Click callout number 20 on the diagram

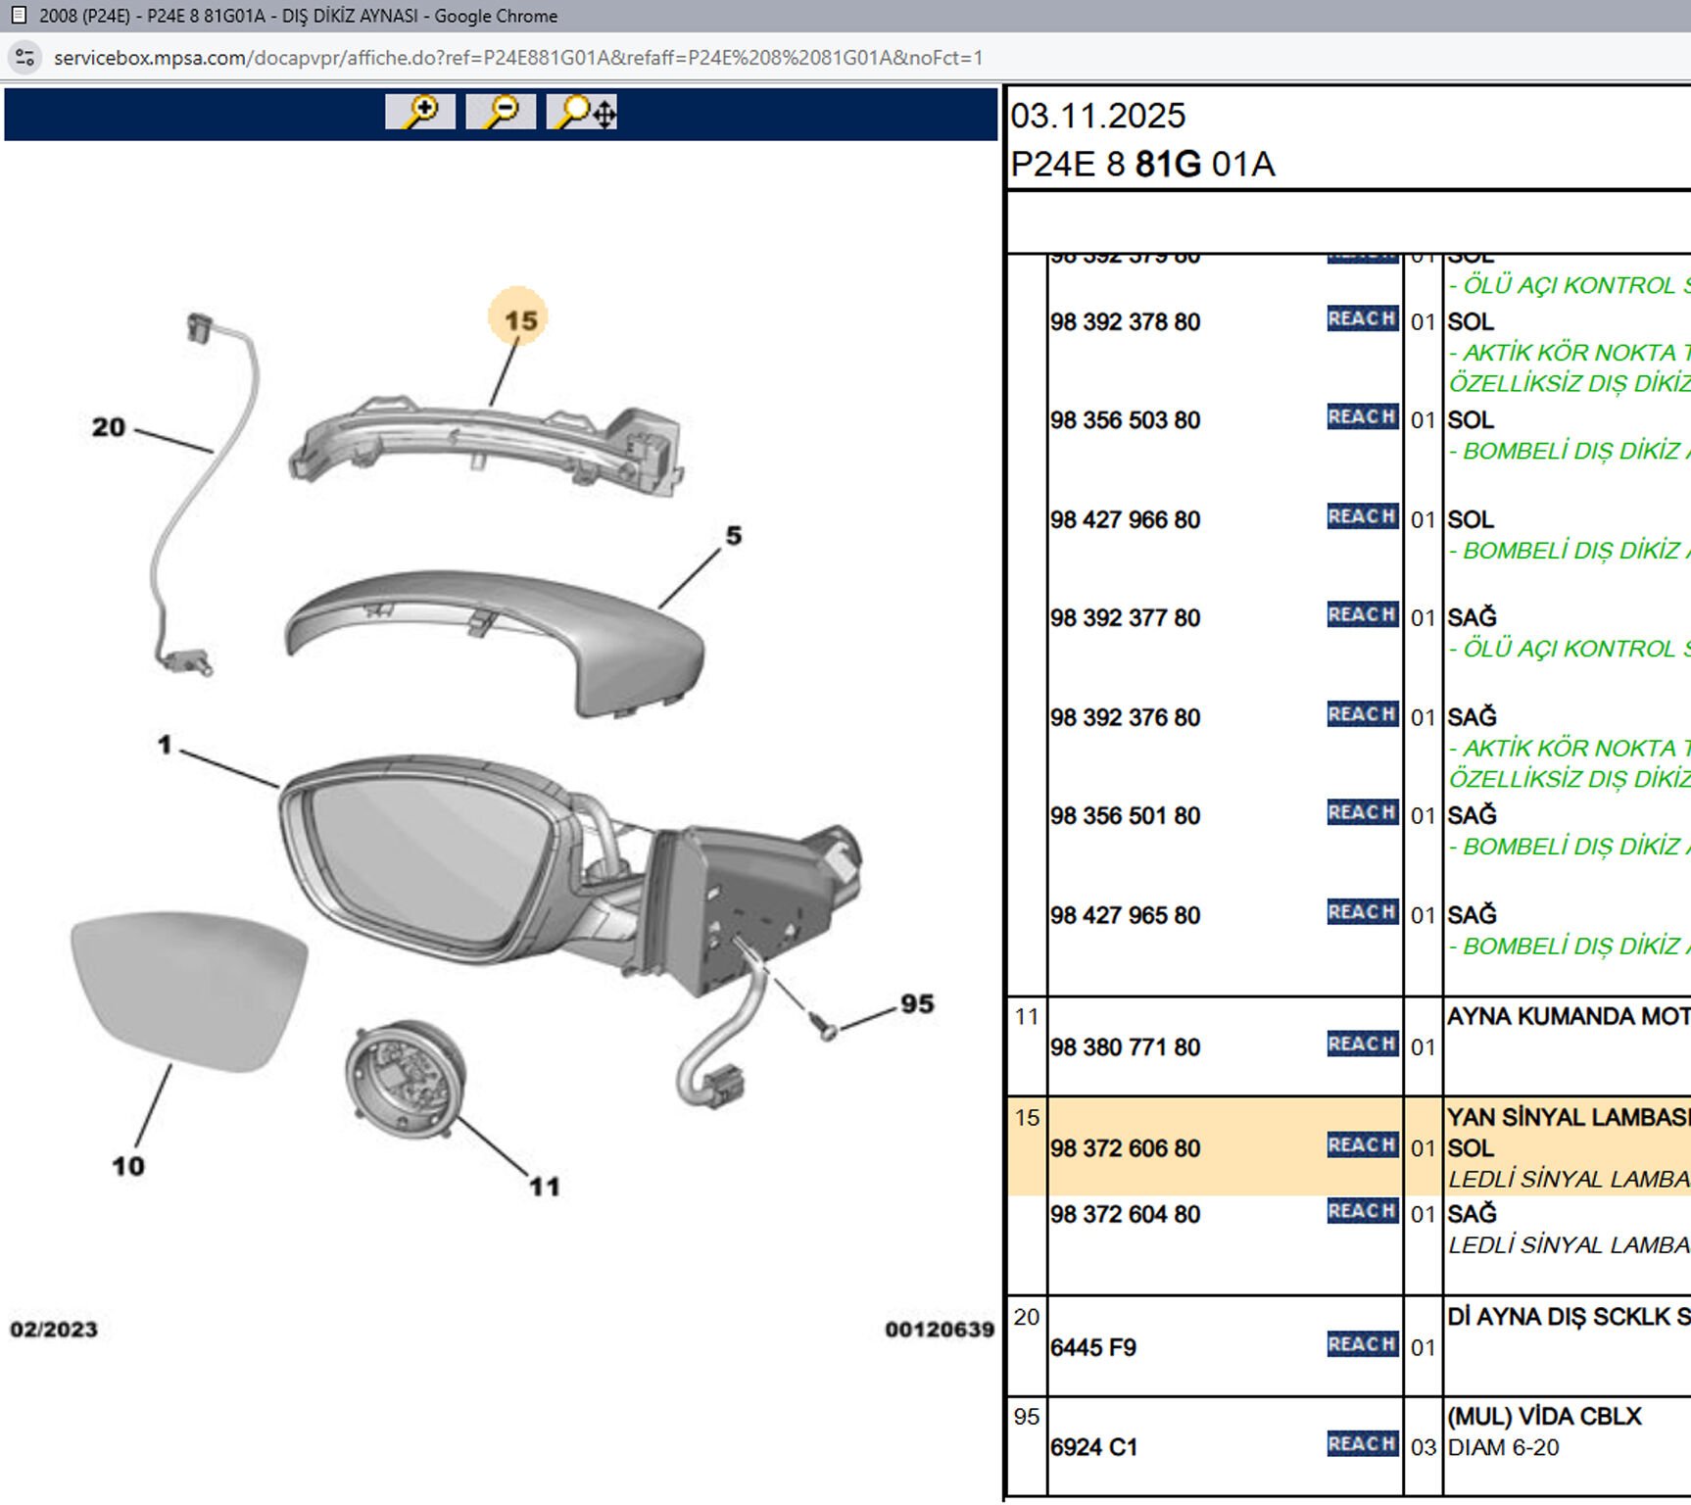pyautogui.click(x=109, y=427)
